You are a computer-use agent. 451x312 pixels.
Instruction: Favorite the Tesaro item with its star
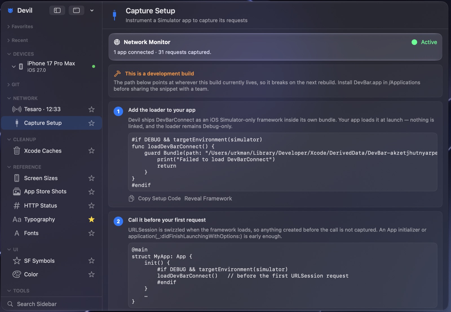pos(91,109)
